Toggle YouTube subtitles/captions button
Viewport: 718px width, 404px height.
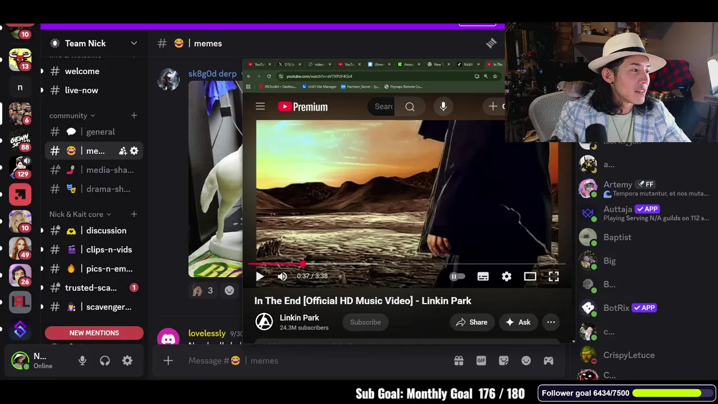pos(483,276)
